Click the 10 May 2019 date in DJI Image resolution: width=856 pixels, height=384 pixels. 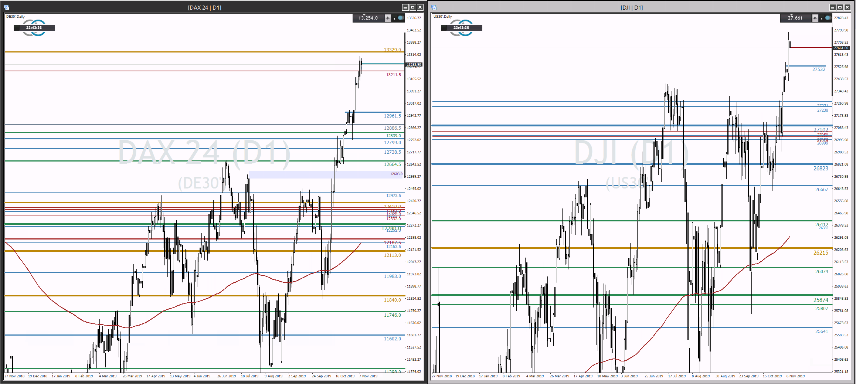point(607,376)
